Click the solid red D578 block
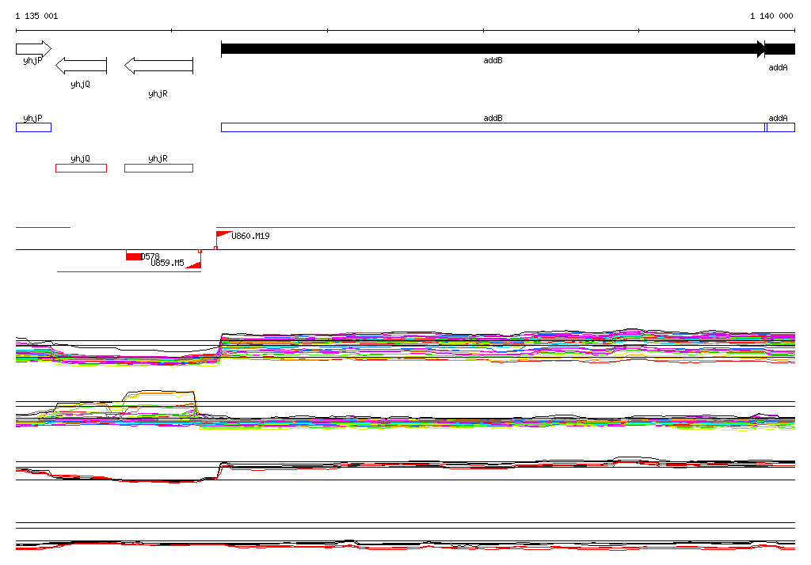The image size is (811, 565). point(134,256)
